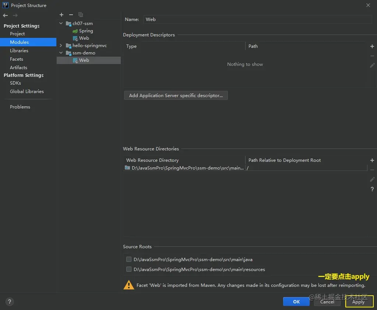Click ch07-ssm module folder icon
377x310 pixels.
pyautogui.click(x=68, y=24)
